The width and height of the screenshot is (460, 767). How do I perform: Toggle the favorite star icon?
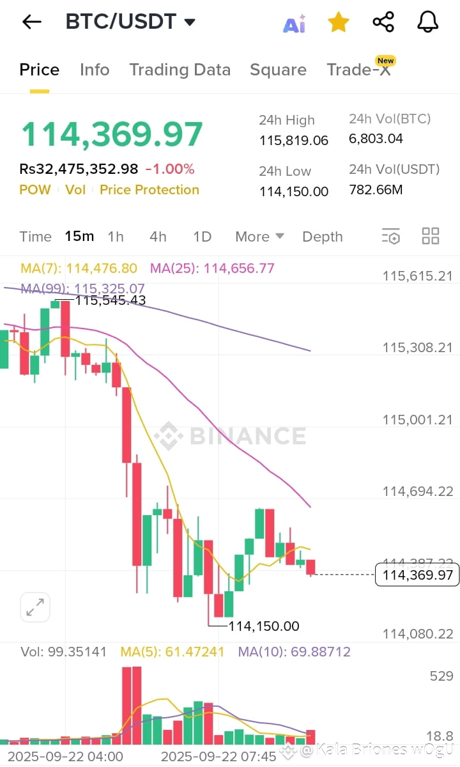(x=339, y=22)
